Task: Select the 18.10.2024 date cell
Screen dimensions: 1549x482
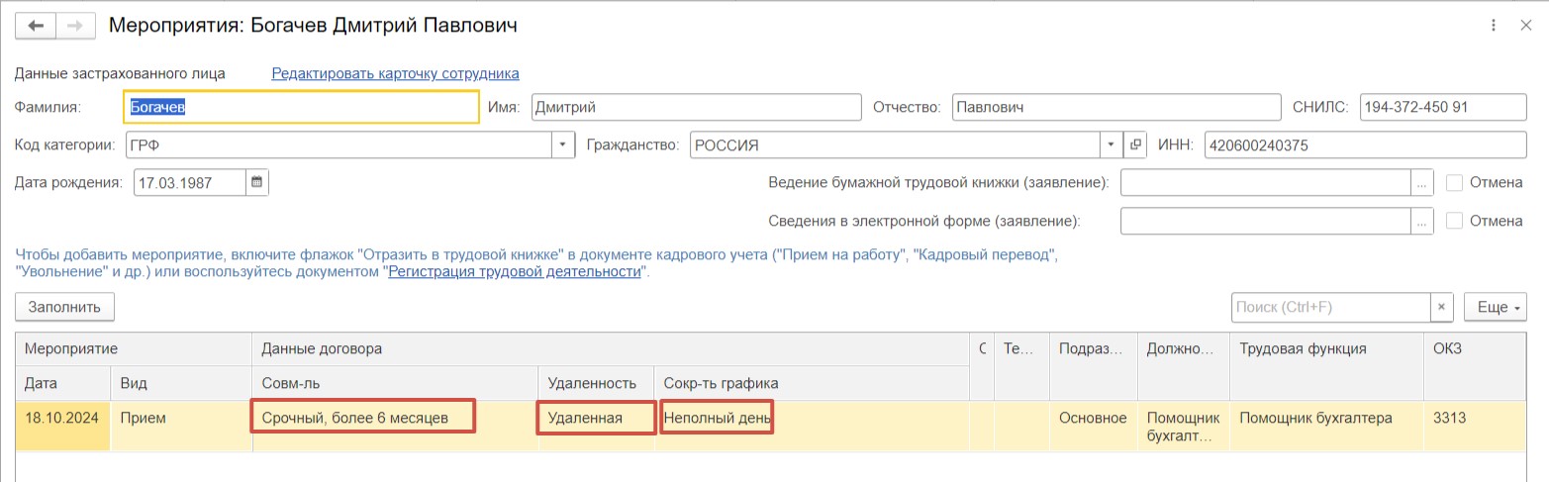Action: 63,426
